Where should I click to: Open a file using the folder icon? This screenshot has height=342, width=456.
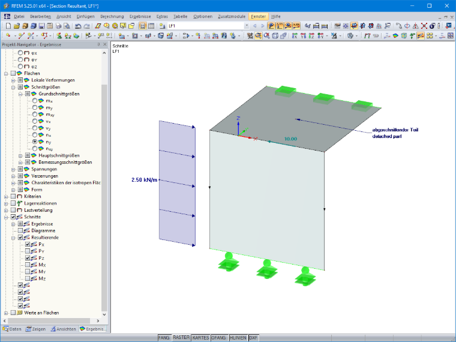click(17, 26)
